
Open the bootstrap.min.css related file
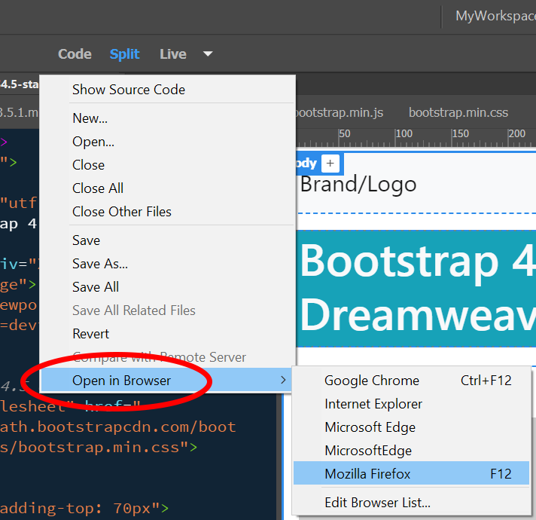(458, 112)
